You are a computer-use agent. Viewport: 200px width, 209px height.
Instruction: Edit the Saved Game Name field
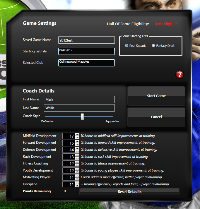(x=86, y=40)
